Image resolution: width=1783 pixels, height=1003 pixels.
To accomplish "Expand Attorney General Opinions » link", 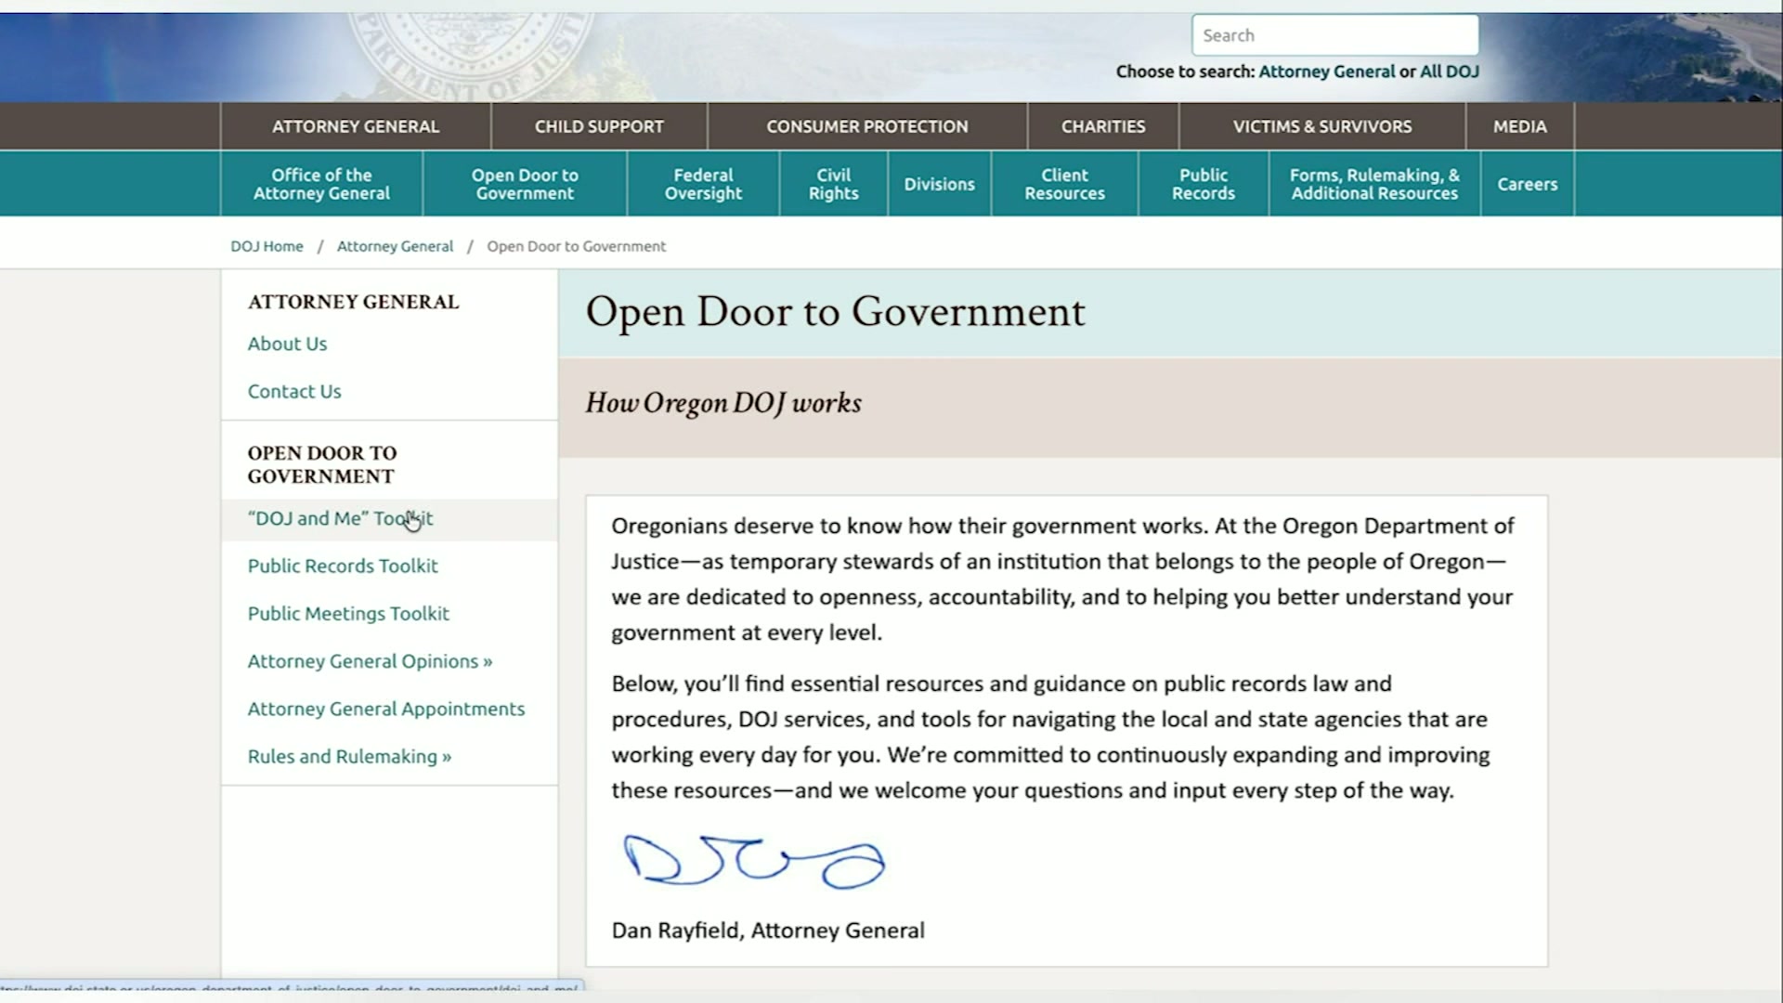I will pyautogui.click(x=370, y=661).
